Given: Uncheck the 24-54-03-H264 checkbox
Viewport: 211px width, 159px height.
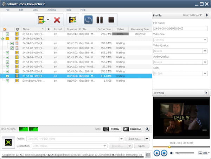Looking at the screenshot, I should pyautogui.click(x=7, y=53).
